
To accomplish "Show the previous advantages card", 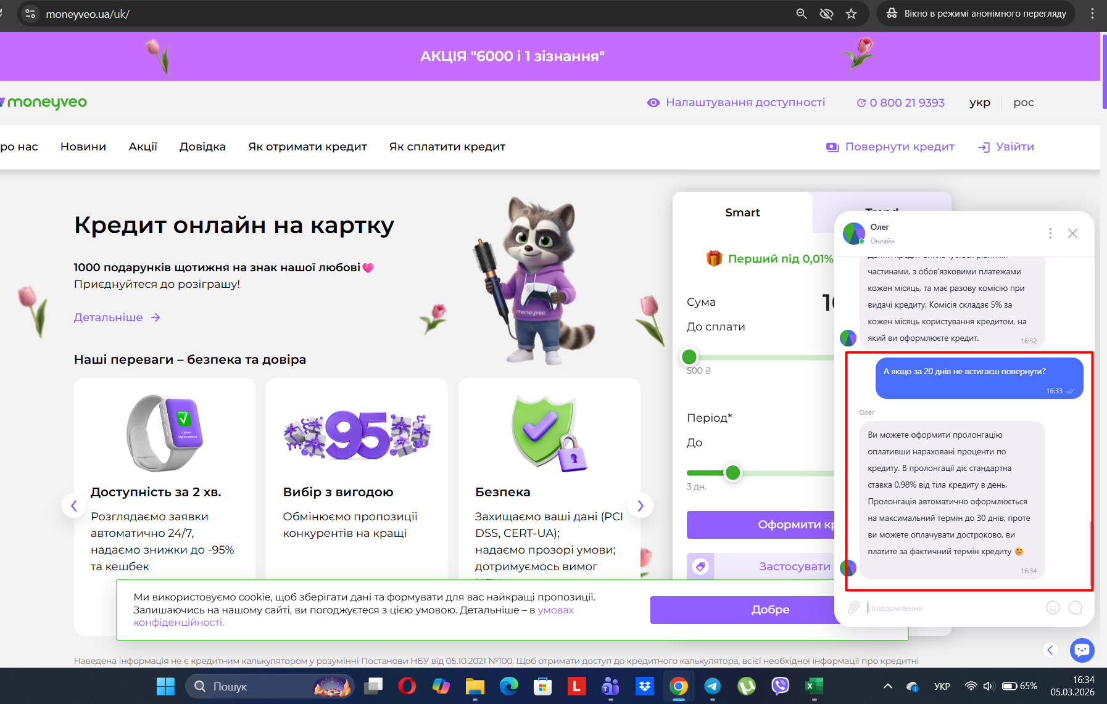I will point(74,506).
